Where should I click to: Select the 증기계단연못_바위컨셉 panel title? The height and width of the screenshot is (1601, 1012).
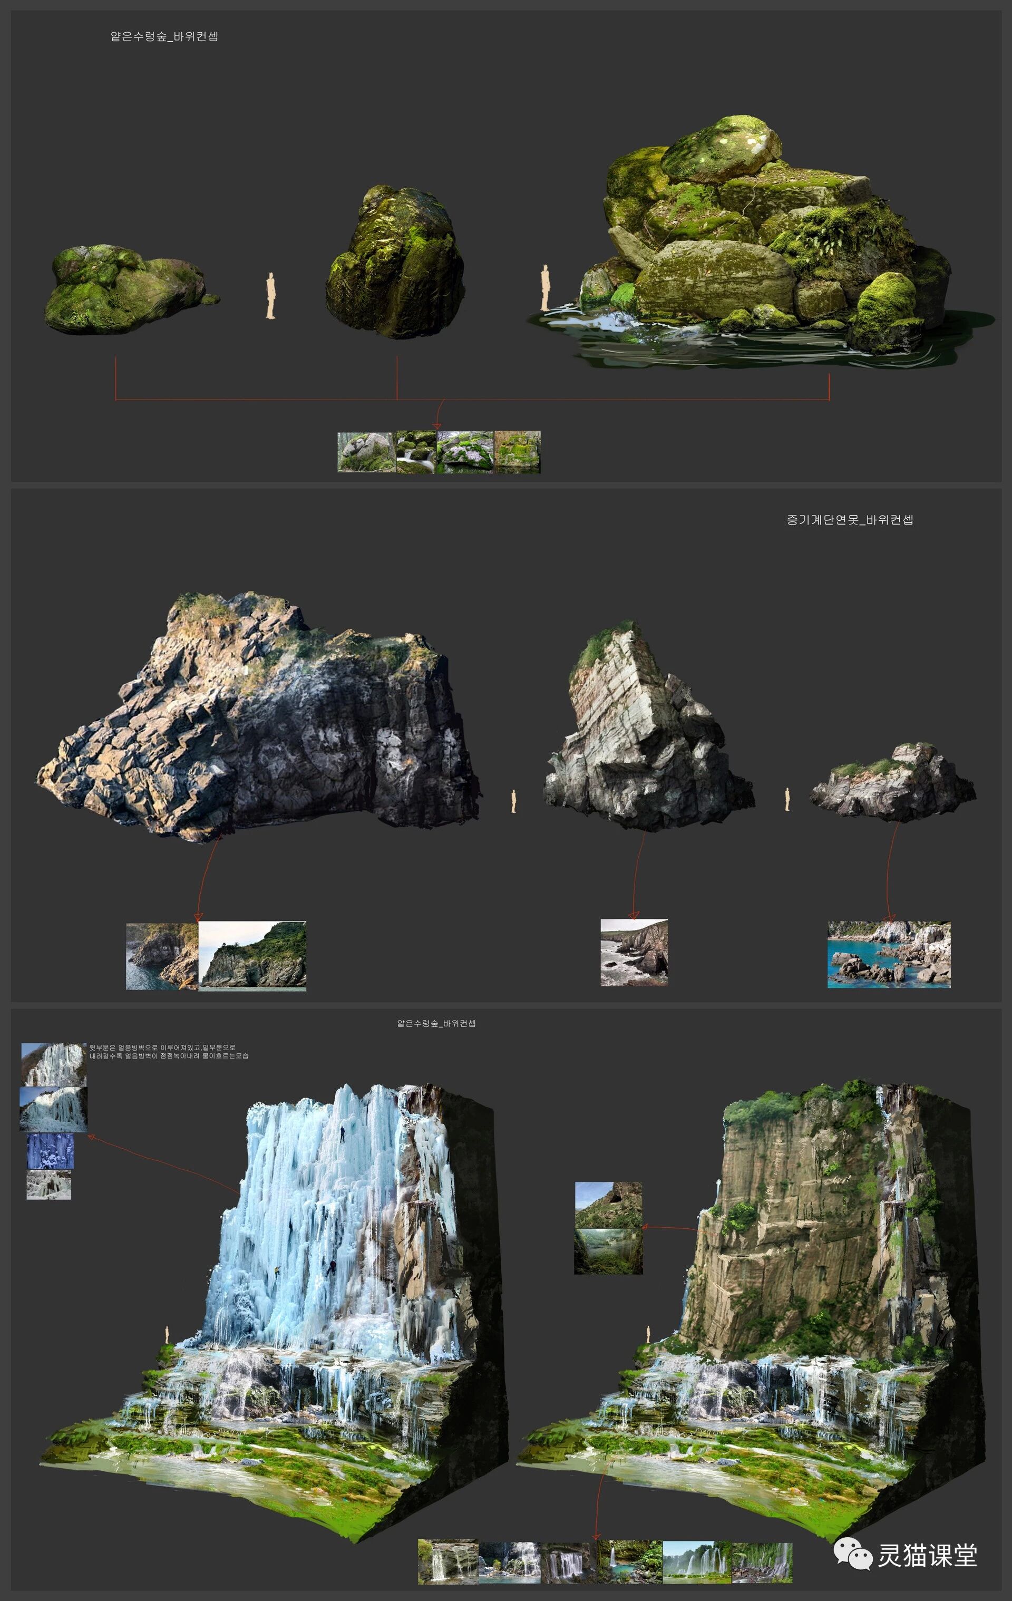click(x=850, y=520)
